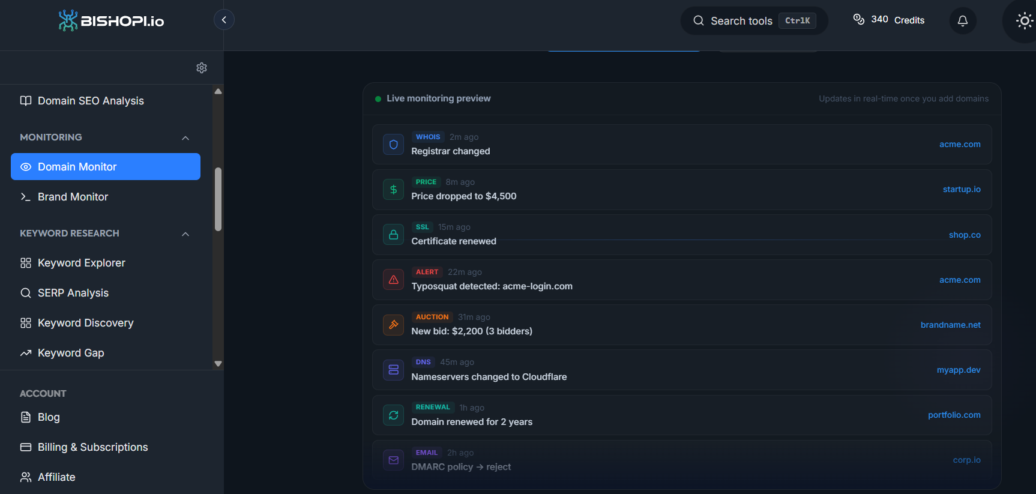Click the SERP Analysis magnifier icon
This screenshot has width=1036, height=494.
(x=26, y=293)
